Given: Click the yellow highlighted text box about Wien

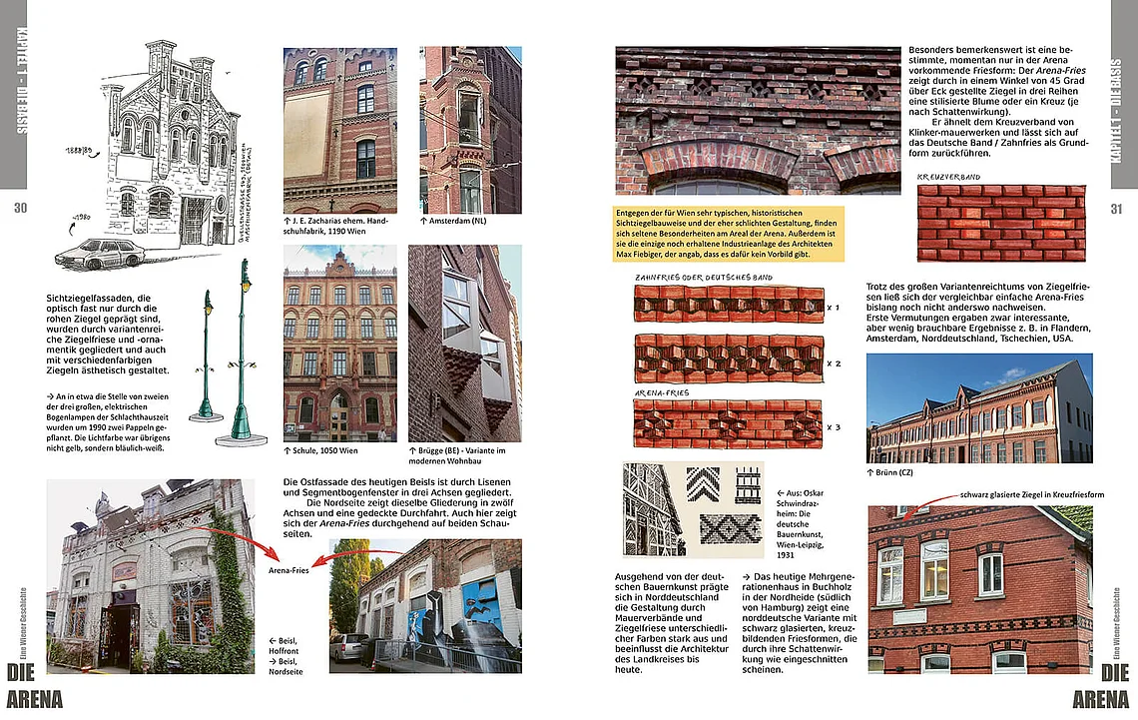Looking at the screenshot, I should (729, 234).
